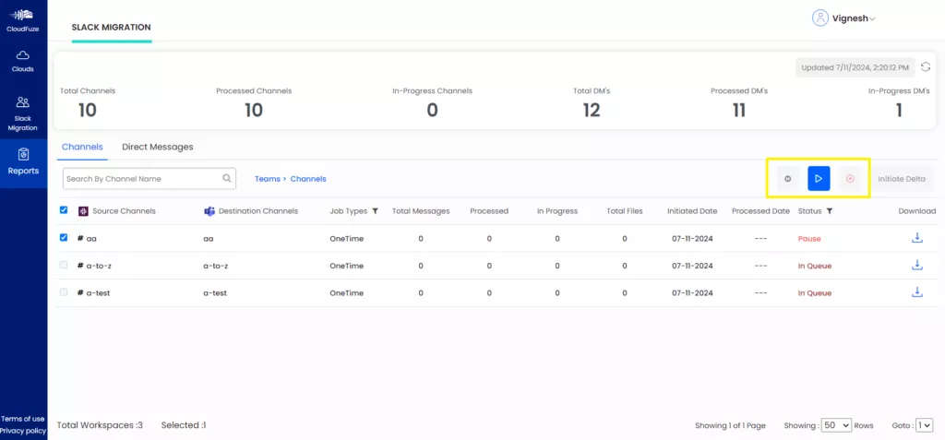
Task: Pause the selected channel migration
Action: click(x=788, y=179)
